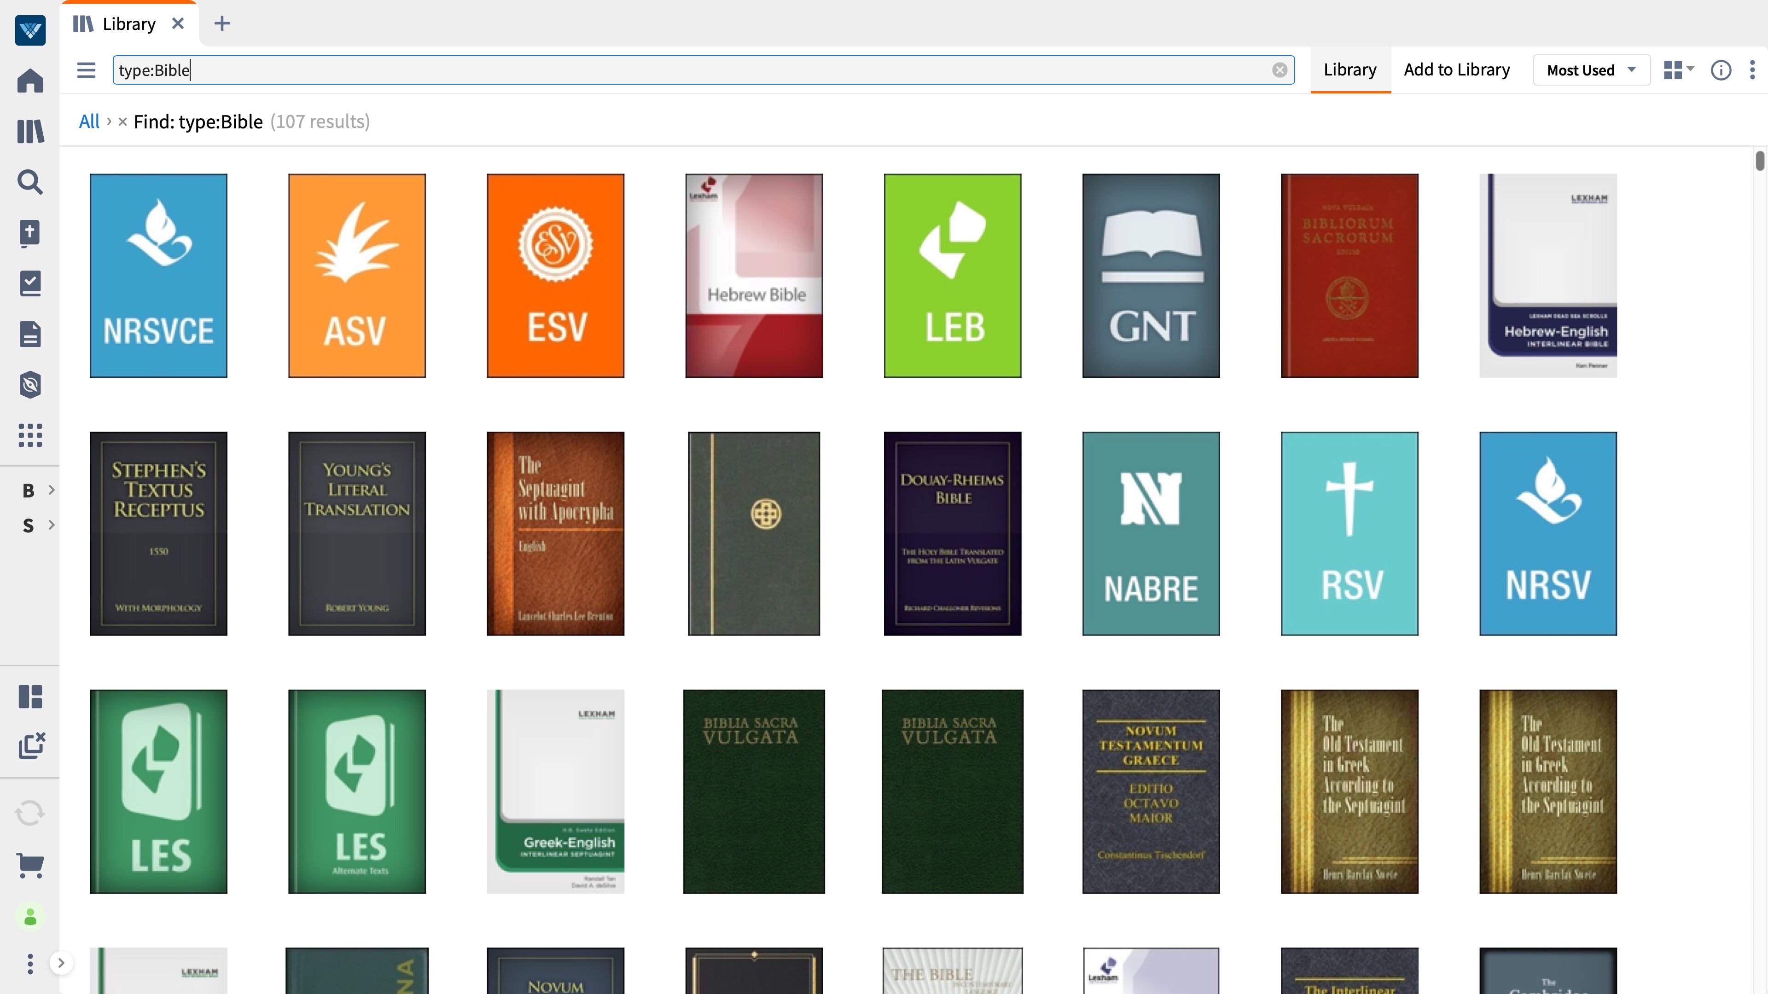Open the NRSV Bible cover
Screen dimensions: 1768x994
pyautogui.click(x=1547, y=533)
